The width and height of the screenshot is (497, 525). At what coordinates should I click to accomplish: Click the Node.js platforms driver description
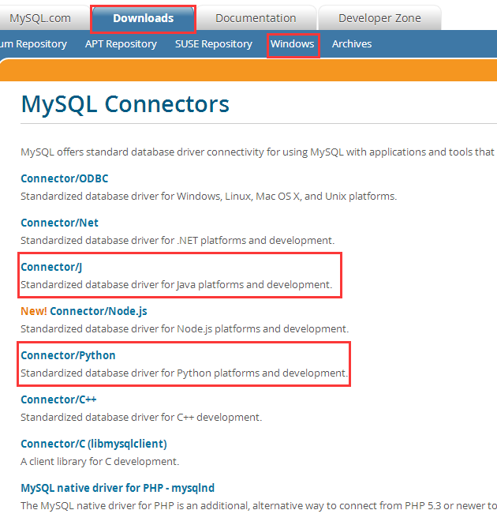click(x=185, y=328)
